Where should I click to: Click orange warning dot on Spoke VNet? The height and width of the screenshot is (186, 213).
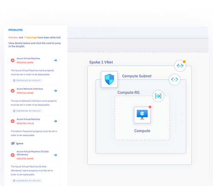tap(184, 62)
